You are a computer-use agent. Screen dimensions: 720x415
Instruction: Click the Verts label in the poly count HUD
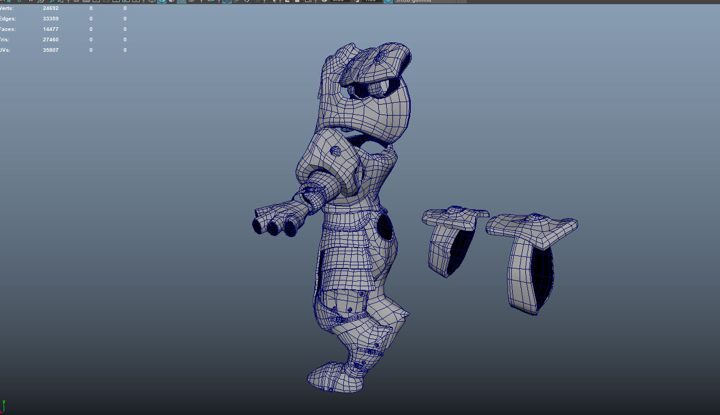pos(7,8)
